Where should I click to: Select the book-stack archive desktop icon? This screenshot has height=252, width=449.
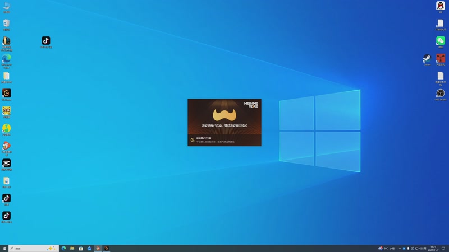6,43
